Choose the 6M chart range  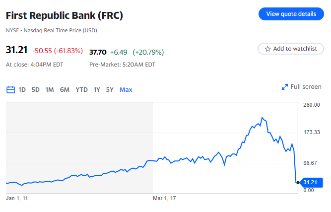[65, 90]
